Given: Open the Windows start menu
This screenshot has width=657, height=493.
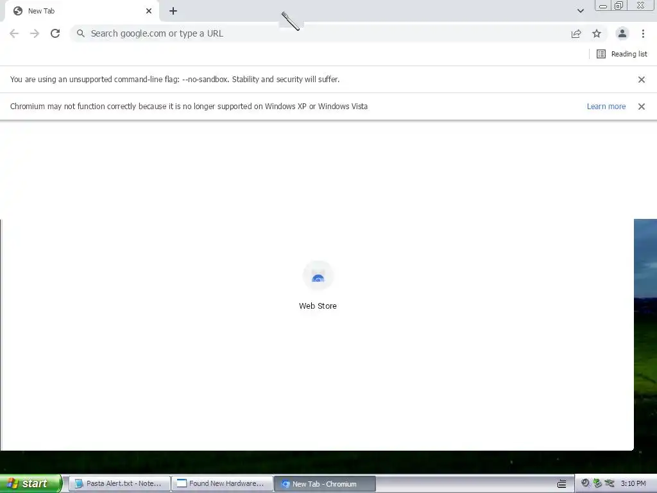Looking at the screenshot, I should point(31,483).
